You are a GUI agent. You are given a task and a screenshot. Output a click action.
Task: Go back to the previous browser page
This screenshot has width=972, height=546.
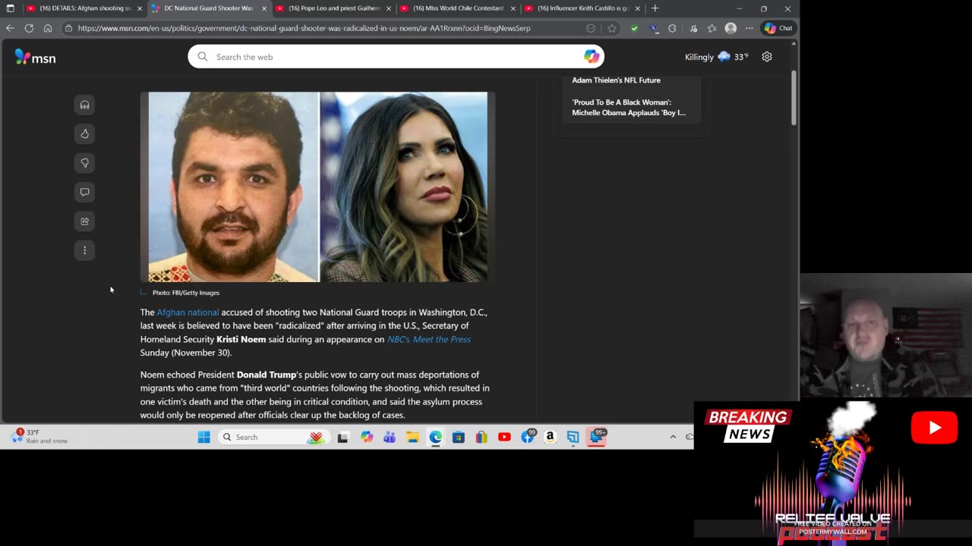[x=10, y=28]
